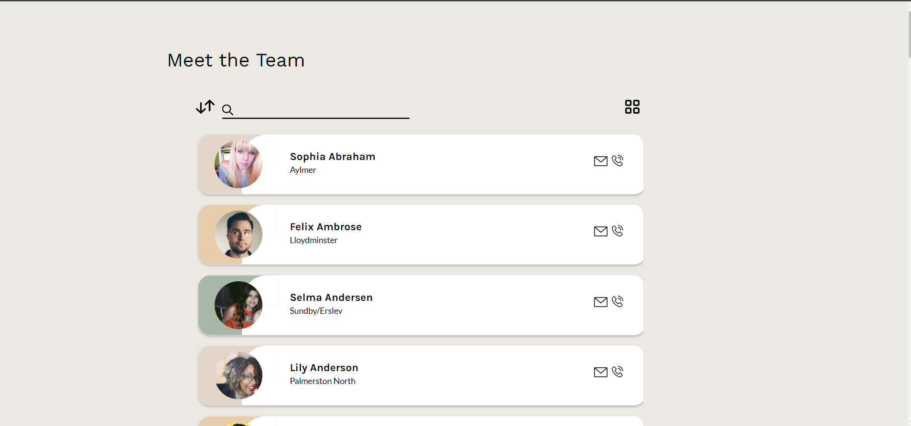Call Lily Anderson using the phone icon
Viewport: 911px width, 426px height.
[618, 372]
